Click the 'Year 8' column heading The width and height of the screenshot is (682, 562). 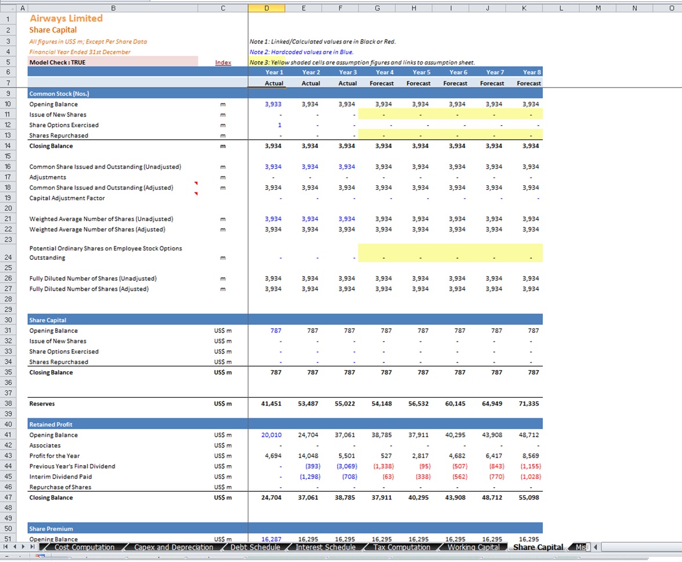(531, 72)
